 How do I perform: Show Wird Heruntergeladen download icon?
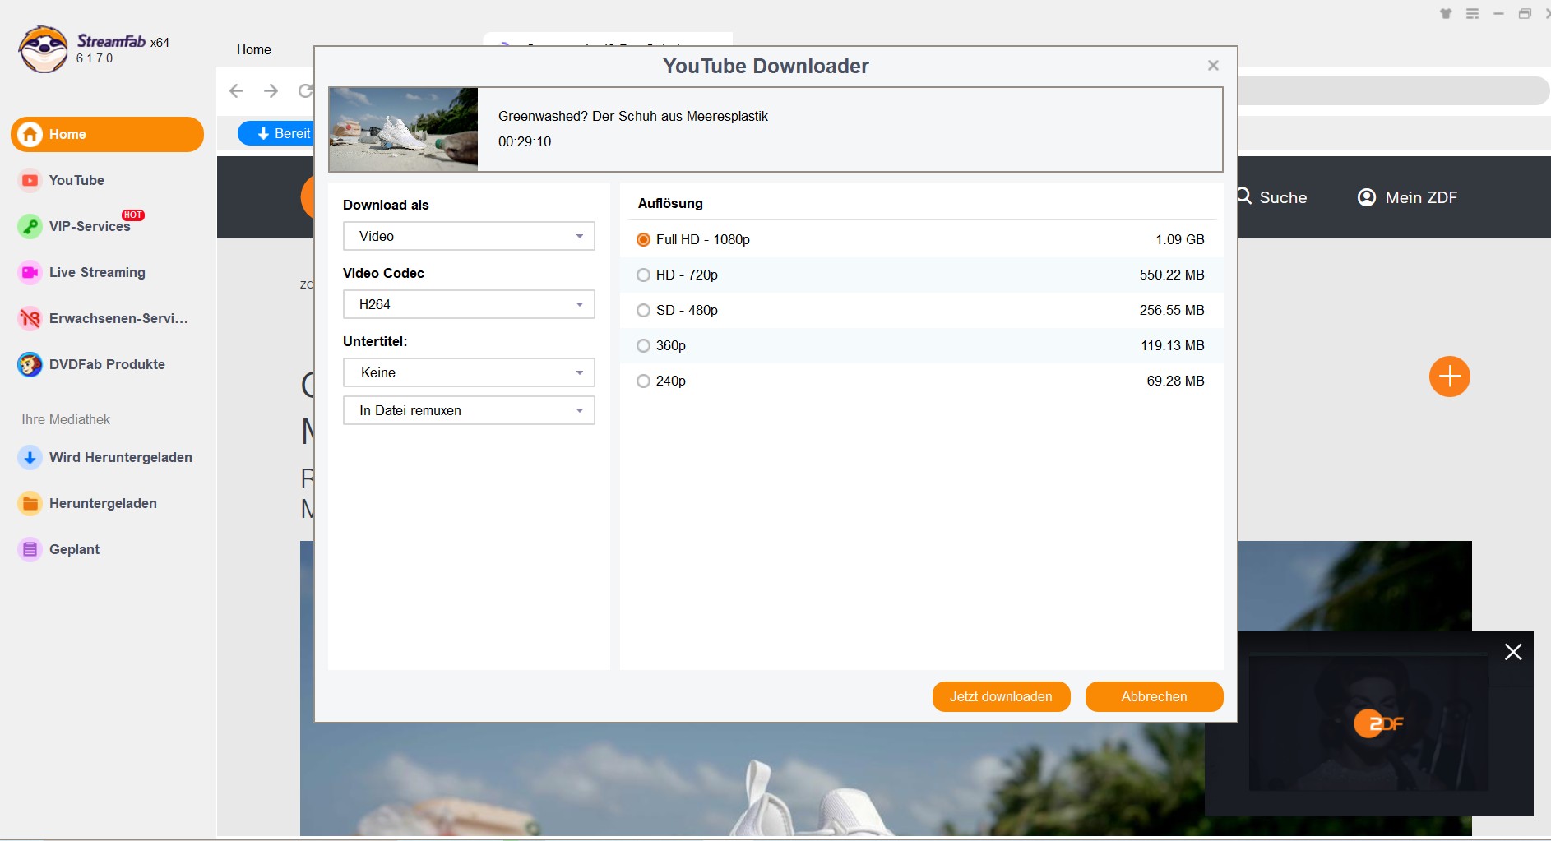click(30, 457)
